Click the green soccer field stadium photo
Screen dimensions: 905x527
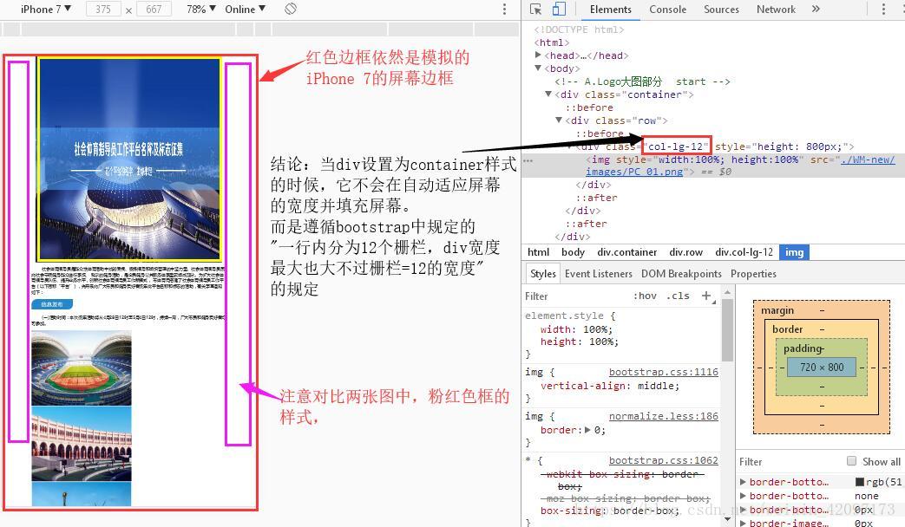[x=82, y=368]
